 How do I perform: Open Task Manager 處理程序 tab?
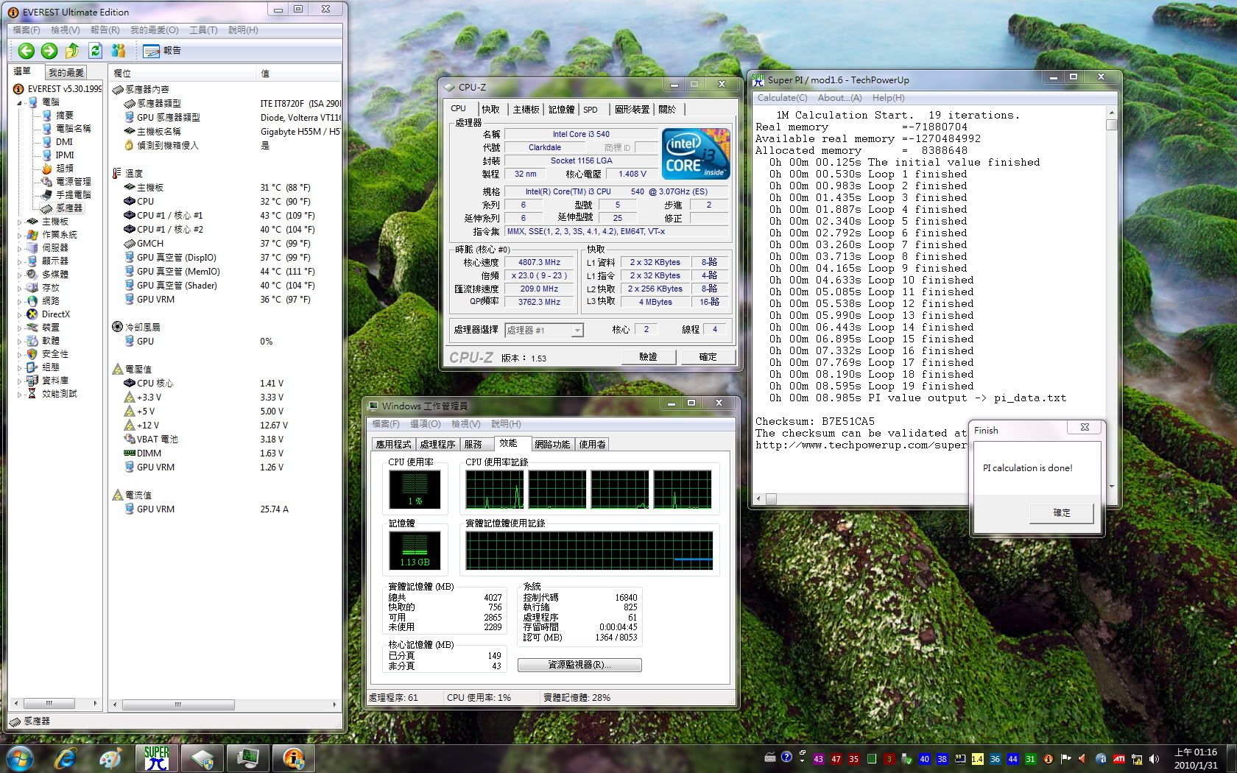437,445
